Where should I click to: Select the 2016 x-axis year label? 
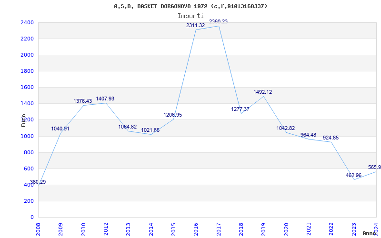tap(196, 229)
